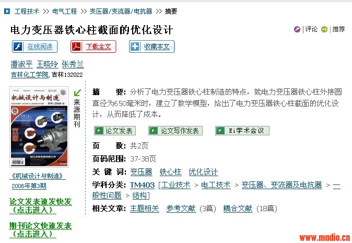Open the 电气工程 breadcrumb item
Viewport: 352px width, 243px height.
[64, 11]
